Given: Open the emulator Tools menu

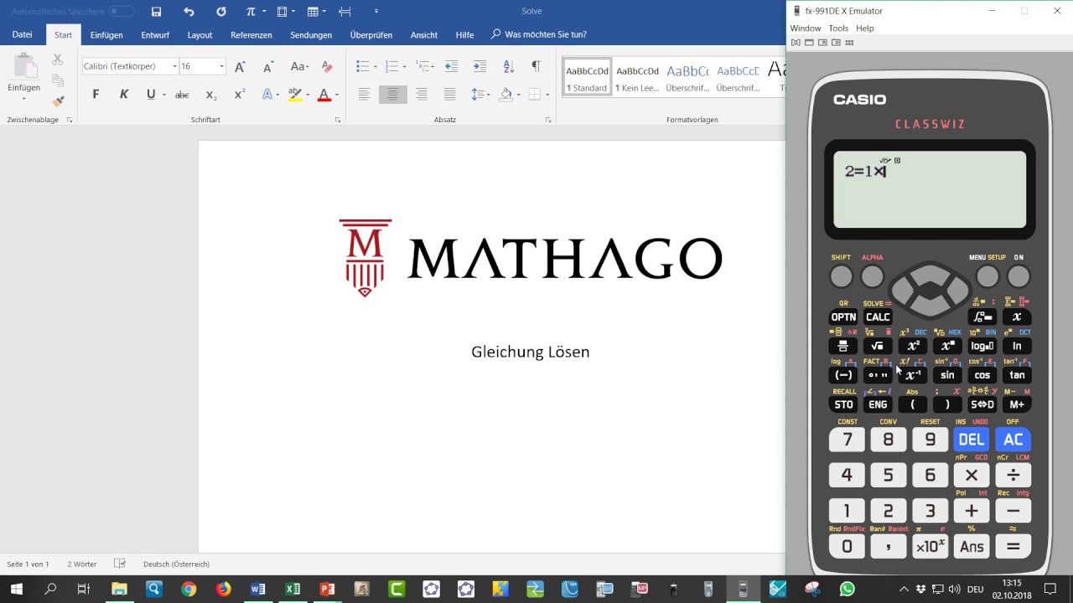Looking at the screenshot, I should [838, 28].
